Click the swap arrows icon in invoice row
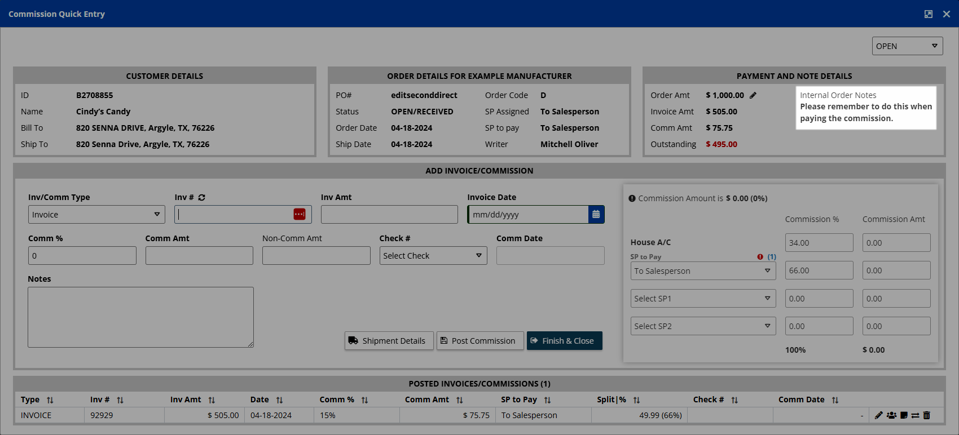 click(x=915, y=415)
